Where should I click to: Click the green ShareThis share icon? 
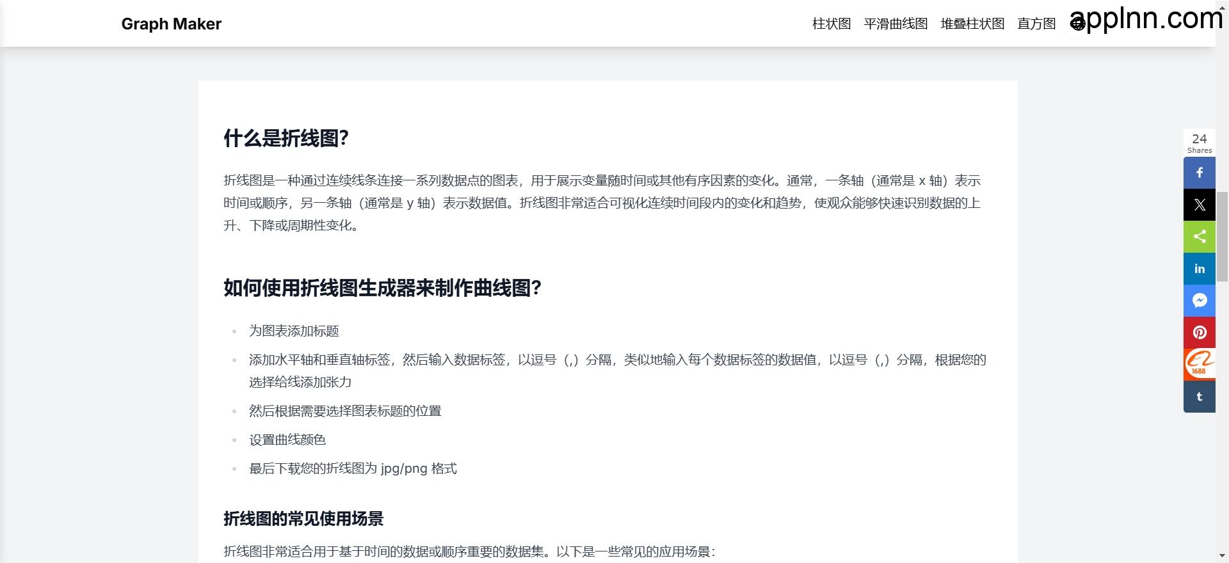point(1200,237)
